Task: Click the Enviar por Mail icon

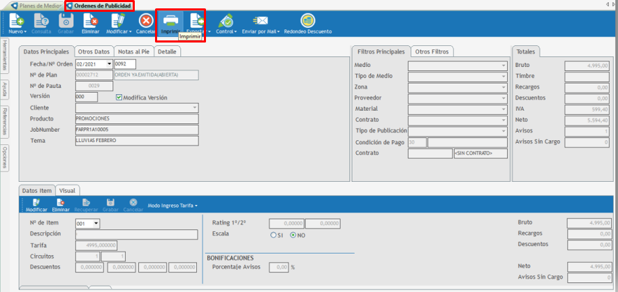Action: point(262,22)
